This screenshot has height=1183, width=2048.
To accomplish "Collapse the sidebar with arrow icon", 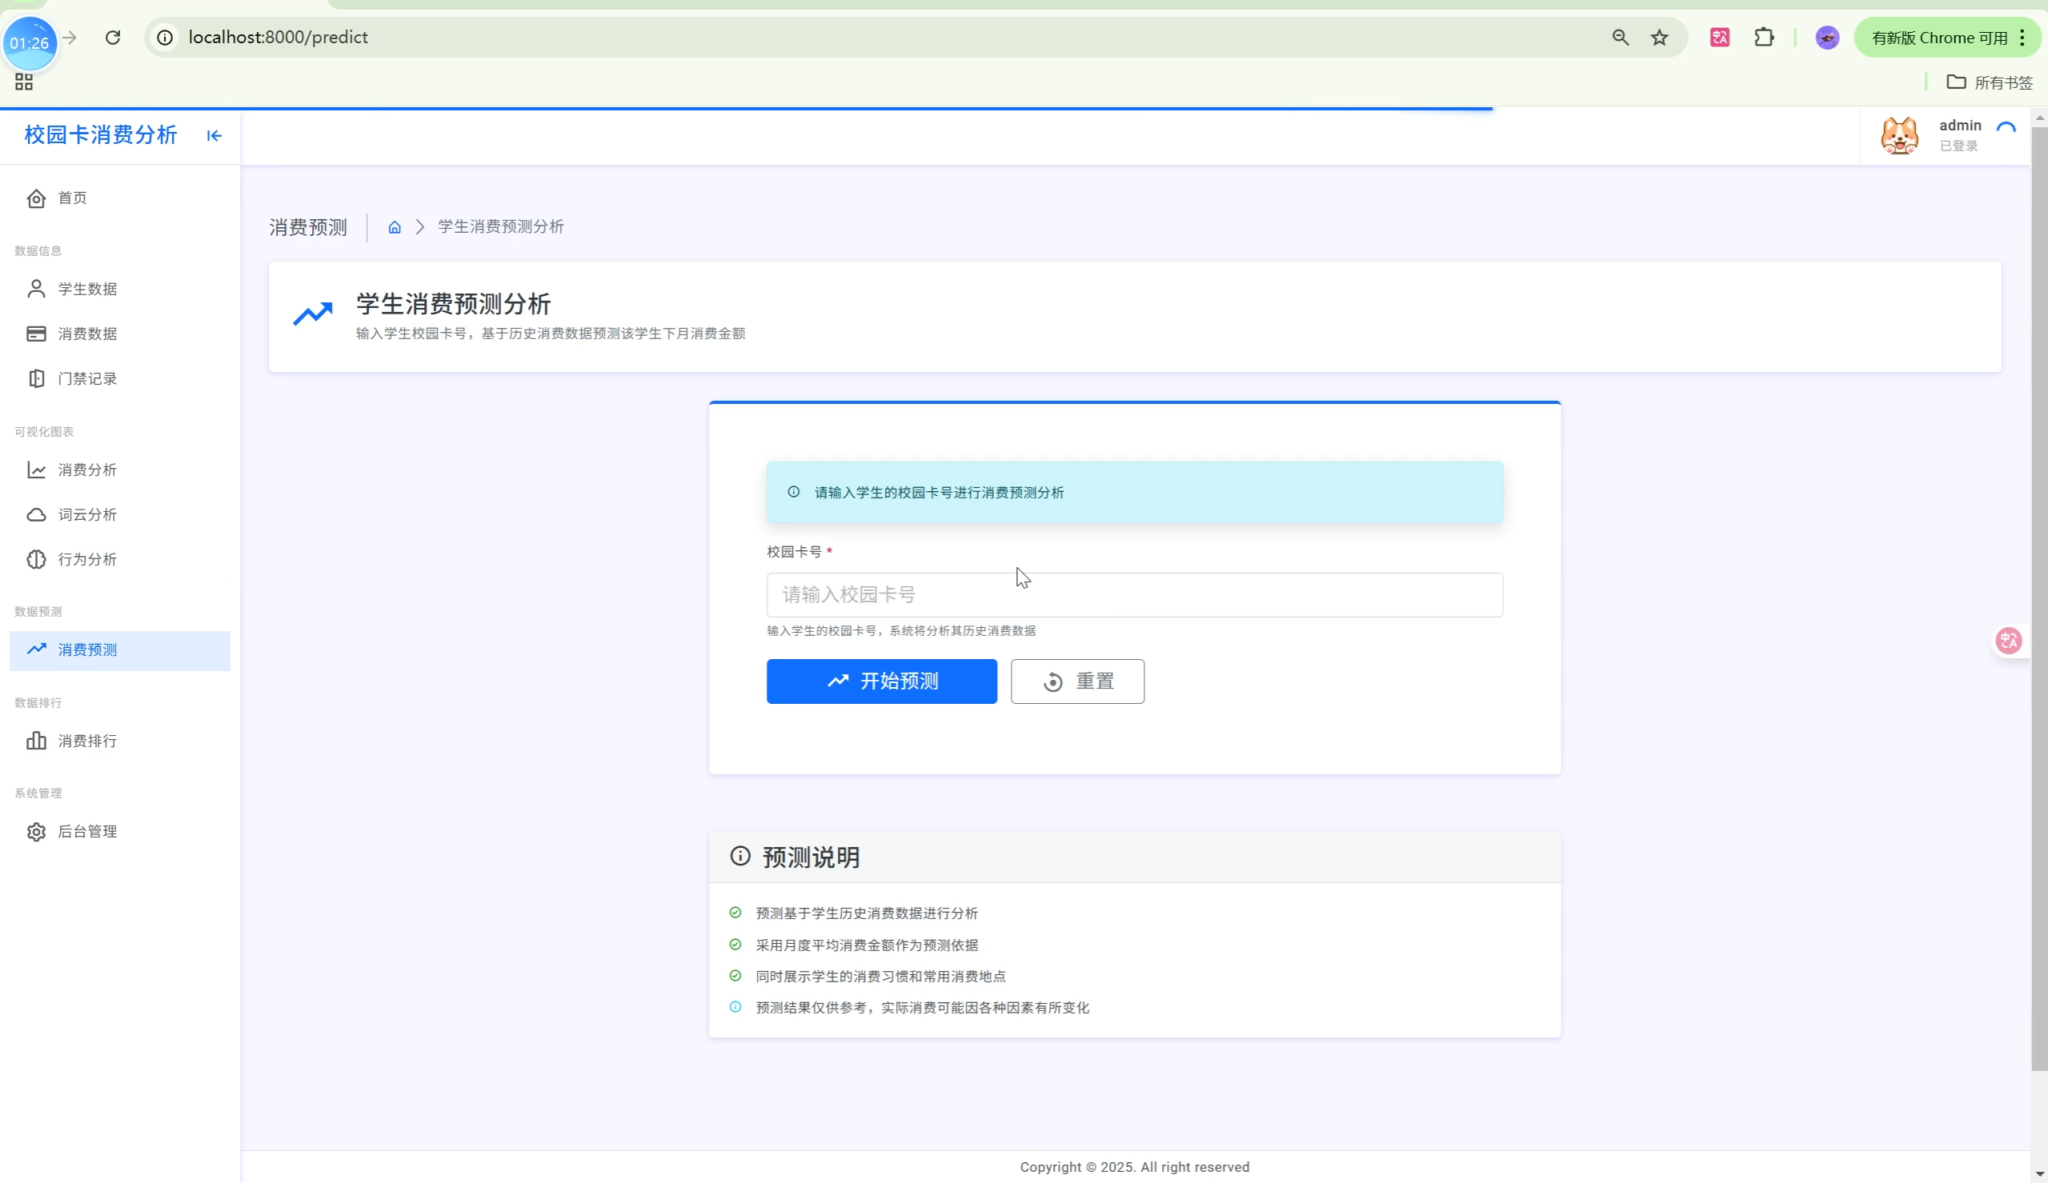I will pos(214,136).
